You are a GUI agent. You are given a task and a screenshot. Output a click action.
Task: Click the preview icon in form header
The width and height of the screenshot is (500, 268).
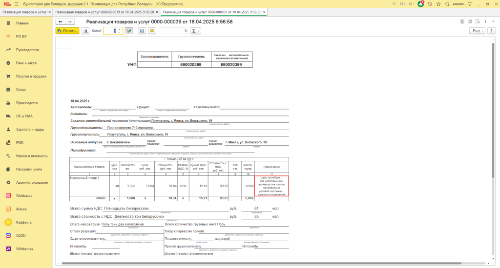[x=478, y=21]
